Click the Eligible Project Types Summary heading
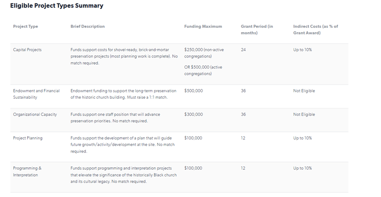The image size is (381, 197). click(x=57, y=5)
